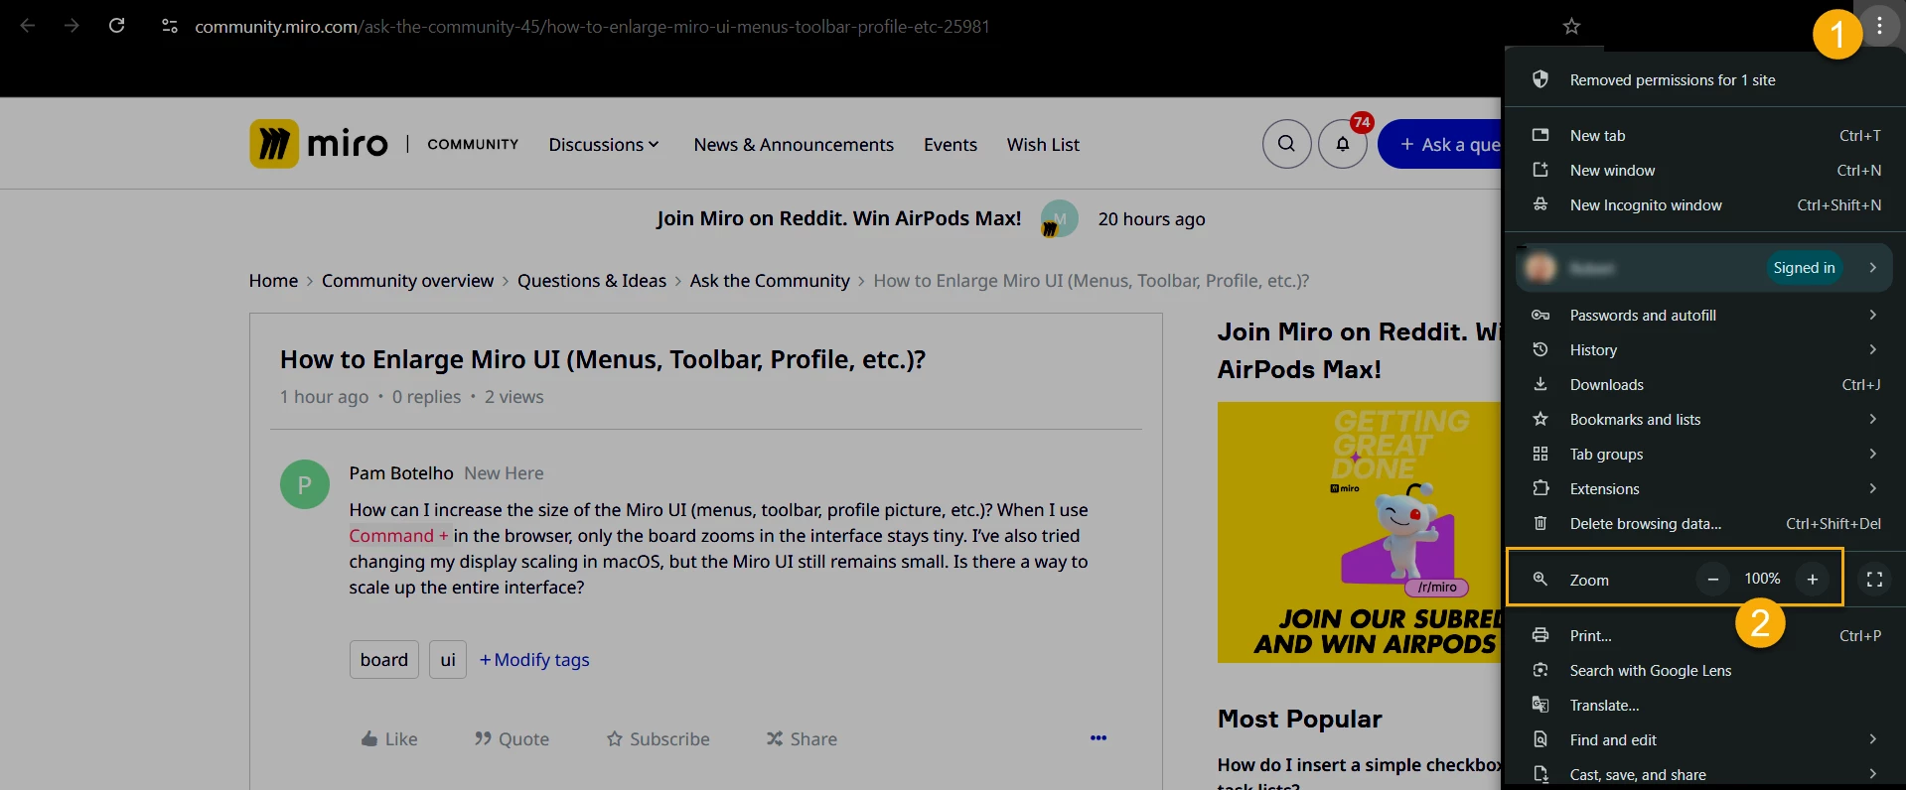Open Ask the Community breadcrumb
This screenshot has height=790, width=1906.
pyautogui.click(x=770, y=281)
